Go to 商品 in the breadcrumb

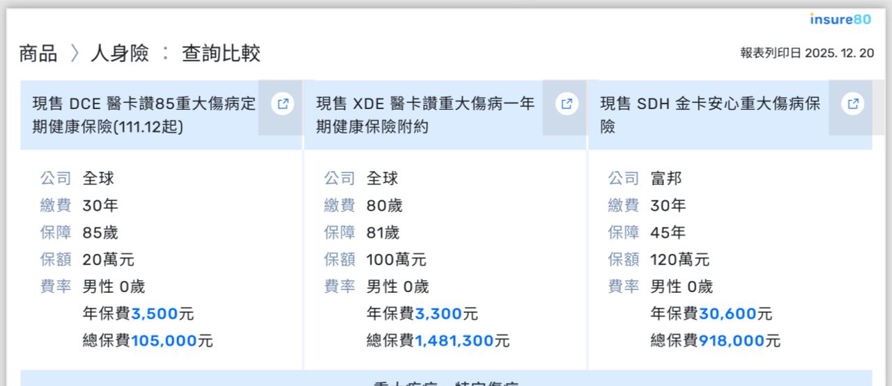click(38, 54)
